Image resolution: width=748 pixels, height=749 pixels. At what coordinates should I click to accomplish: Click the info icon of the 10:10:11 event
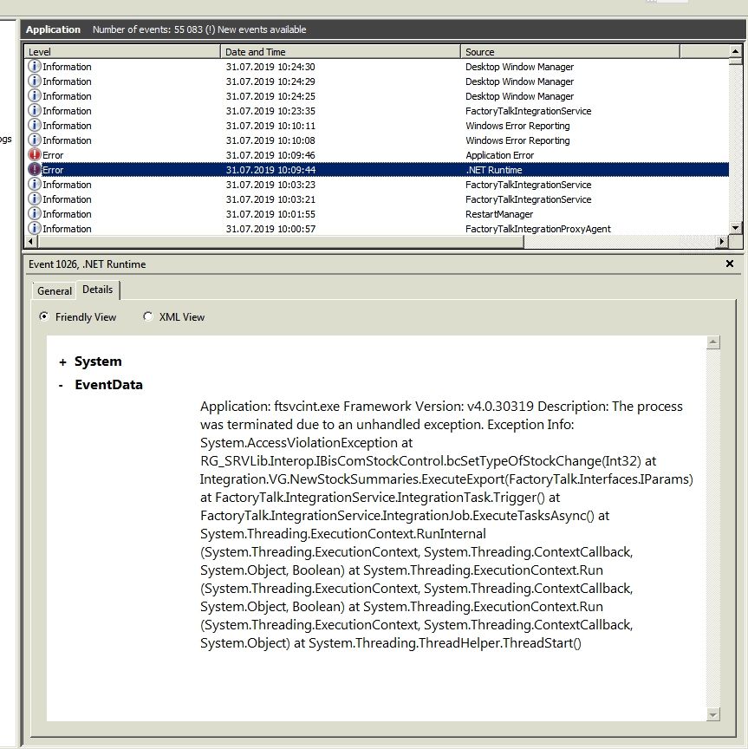(x=35, y=125)
